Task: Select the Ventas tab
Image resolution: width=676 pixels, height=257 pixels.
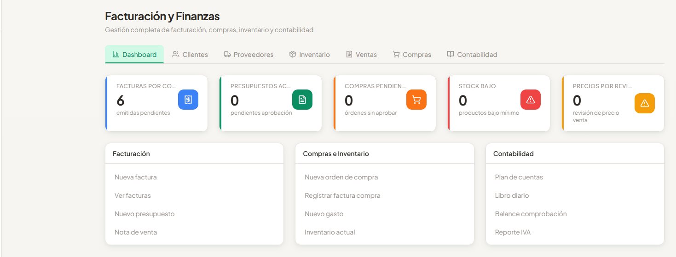Action: [x=361, y=54]
